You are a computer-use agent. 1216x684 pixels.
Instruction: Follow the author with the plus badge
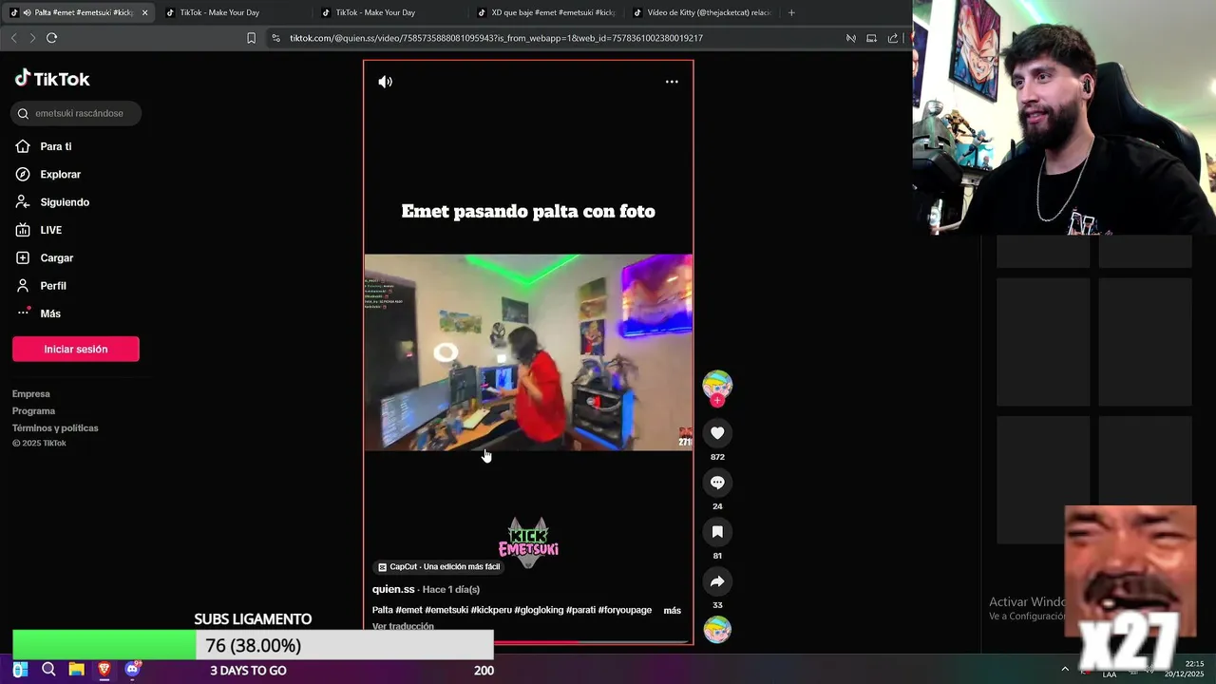pyautogui.click(x=717, y=401)
